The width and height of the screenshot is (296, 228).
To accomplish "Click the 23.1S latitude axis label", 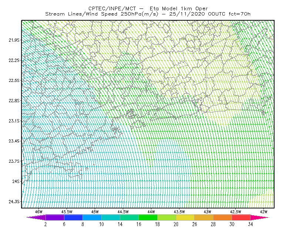I will (x=14, y=121).
